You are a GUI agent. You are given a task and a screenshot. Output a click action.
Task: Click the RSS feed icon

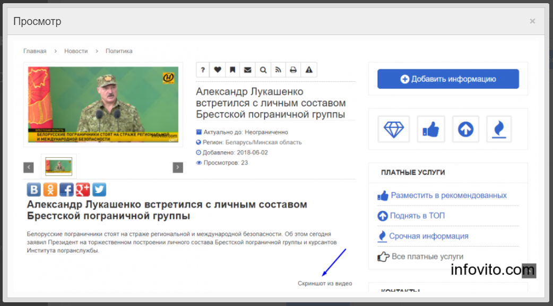[278, 70]
